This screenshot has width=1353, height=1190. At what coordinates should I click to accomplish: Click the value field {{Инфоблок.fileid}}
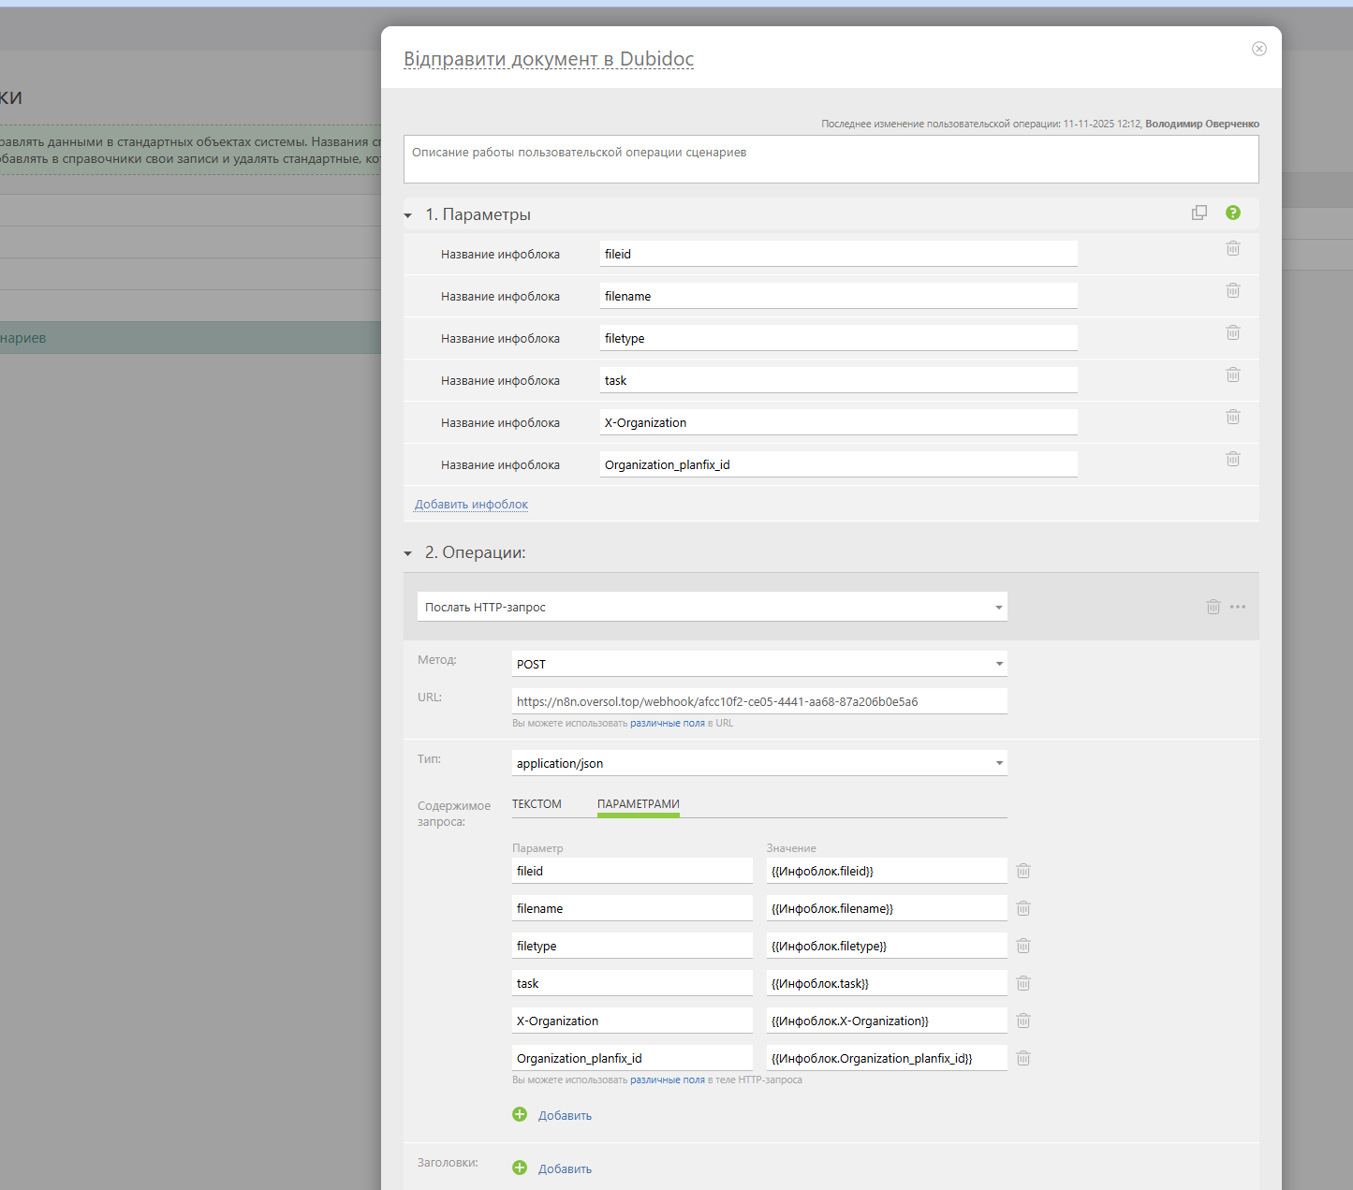pos(887,871)
